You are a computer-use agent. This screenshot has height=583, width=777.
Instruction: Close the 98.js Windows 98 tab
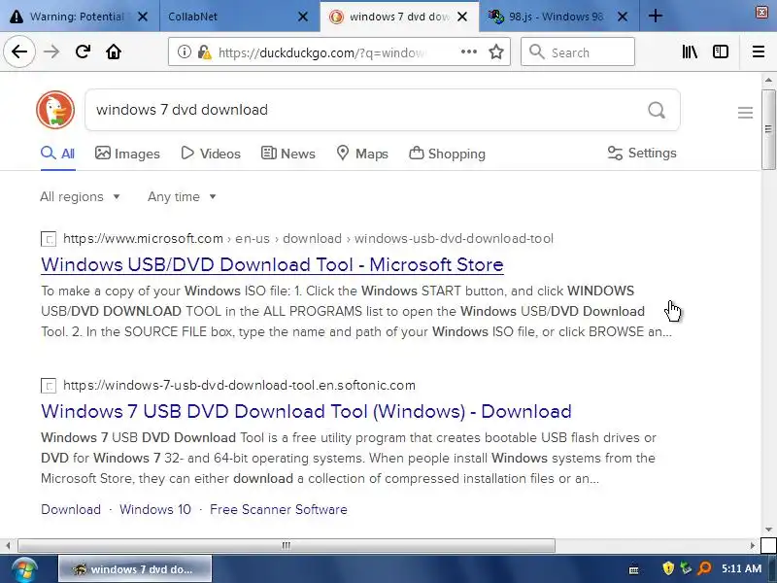pos(623,17)
